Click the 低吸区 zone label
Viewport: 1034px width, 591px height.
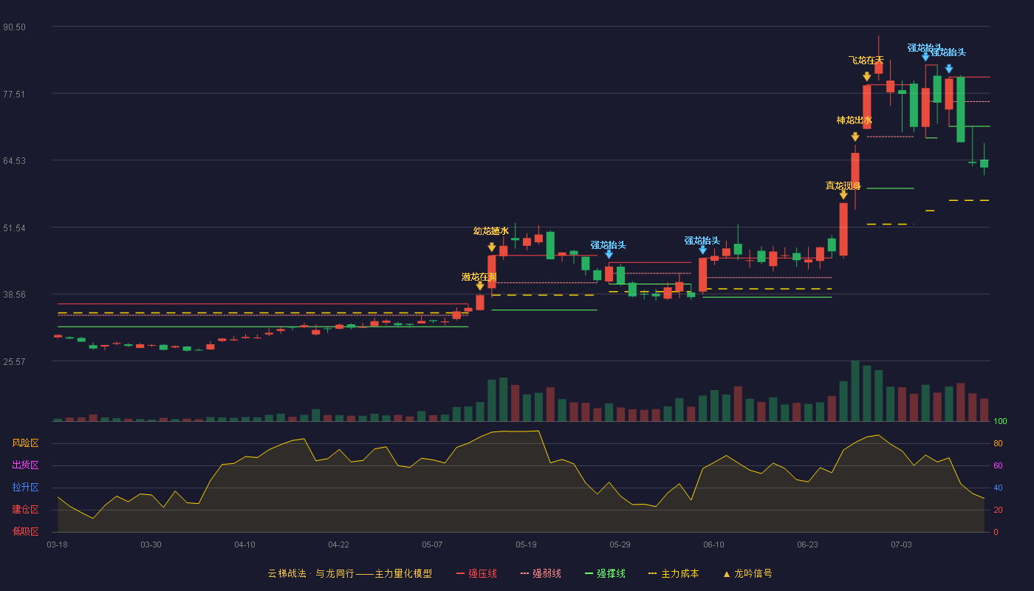click(26, 531)
